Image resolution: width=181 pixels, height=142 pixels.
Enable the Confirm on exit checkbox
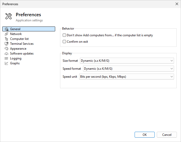(64, 42)
